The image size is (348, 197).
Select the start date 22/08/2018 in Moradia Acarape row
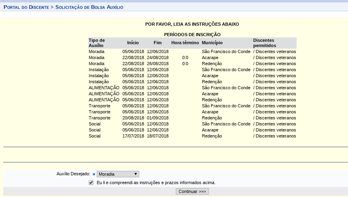pos(133,57)
